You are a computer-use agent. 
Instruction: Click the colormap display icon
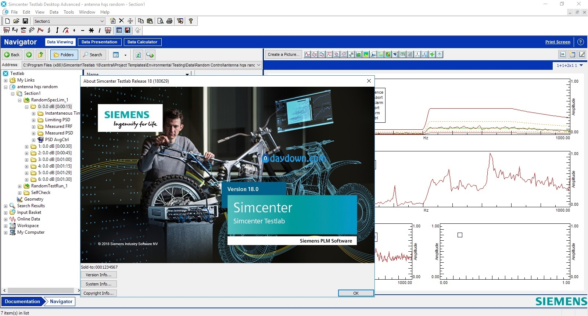(366, 54)
